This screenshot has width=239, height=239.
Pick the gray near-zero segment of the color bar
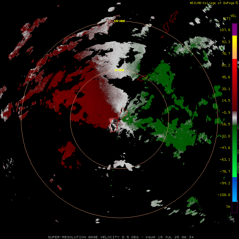click(234, 118)
